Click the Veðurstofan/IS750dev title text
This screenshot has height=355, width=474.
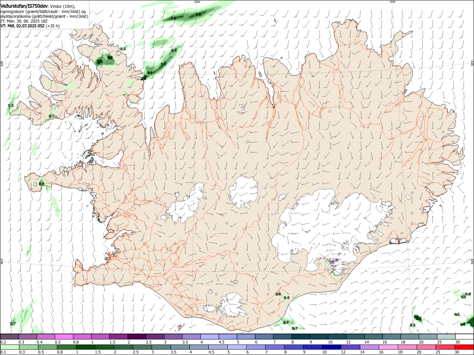tap(24, 6)
